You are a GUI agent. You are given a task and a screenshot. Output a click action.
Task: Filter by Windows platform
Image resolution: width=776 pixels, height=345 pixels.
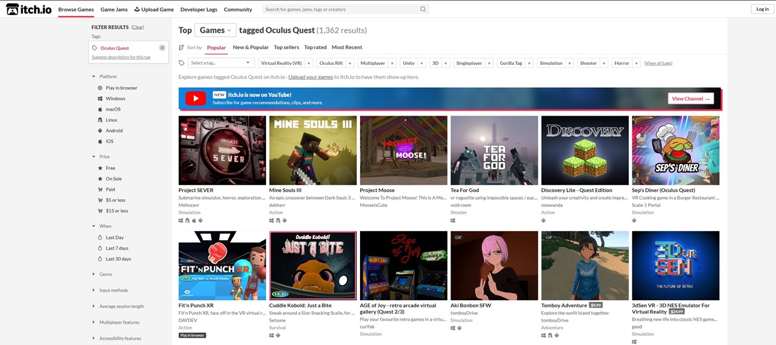point(112,99)
